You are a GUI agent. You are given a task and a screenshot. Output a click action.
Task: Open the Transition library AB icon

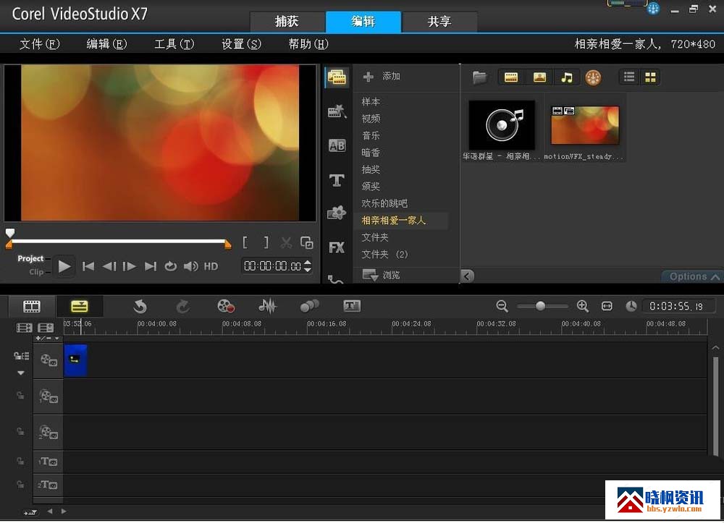click(x=337, y=145)
